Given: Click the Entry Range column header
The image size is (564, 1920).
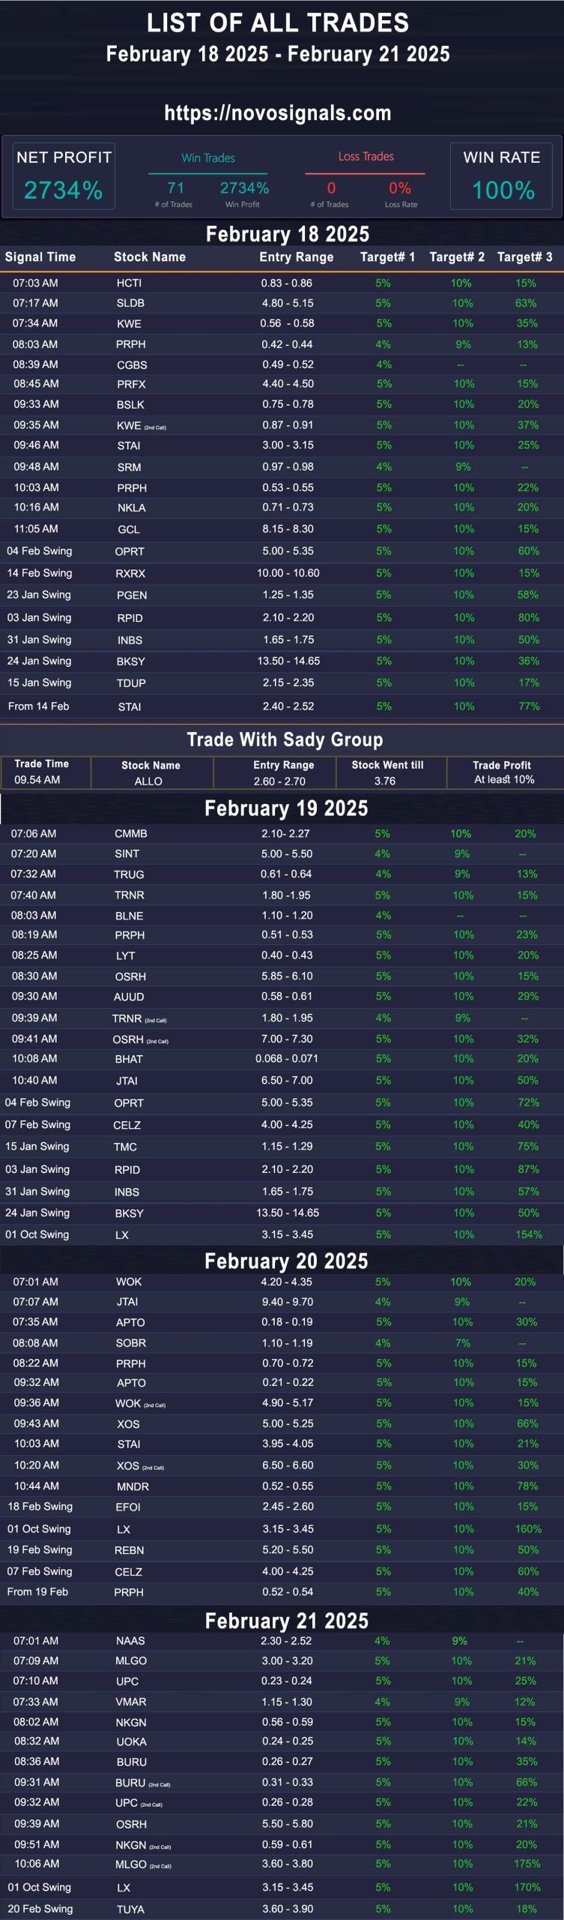Looking at the screenshot, I should tap(297, 257).
